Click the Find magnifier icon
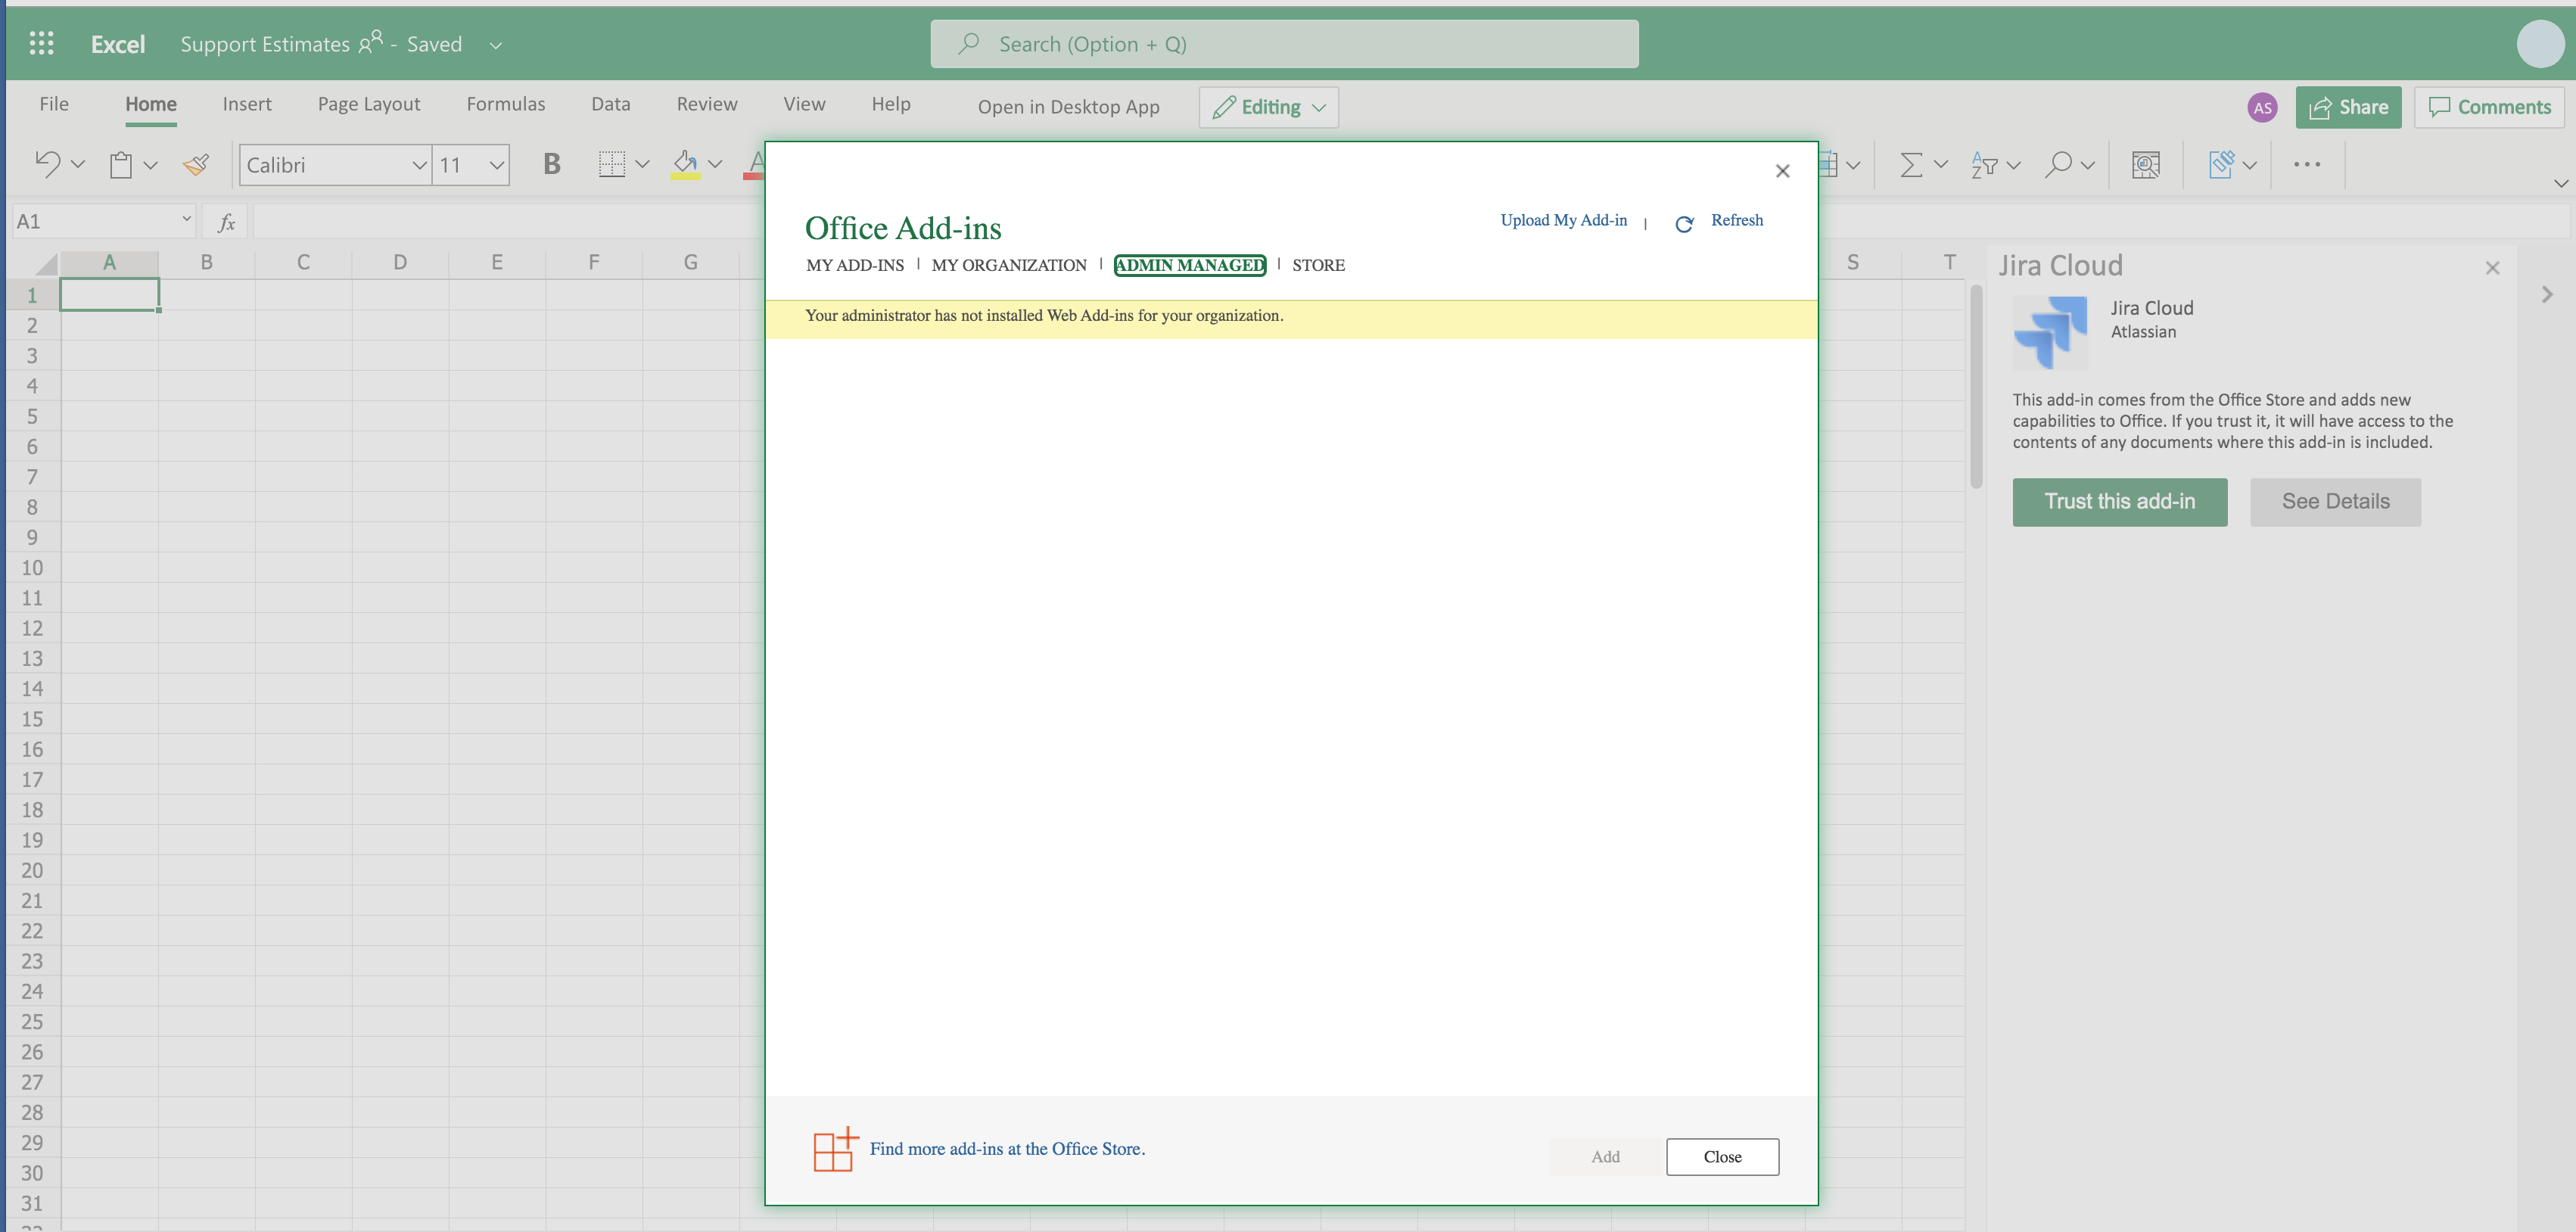 coord(2062,164)
